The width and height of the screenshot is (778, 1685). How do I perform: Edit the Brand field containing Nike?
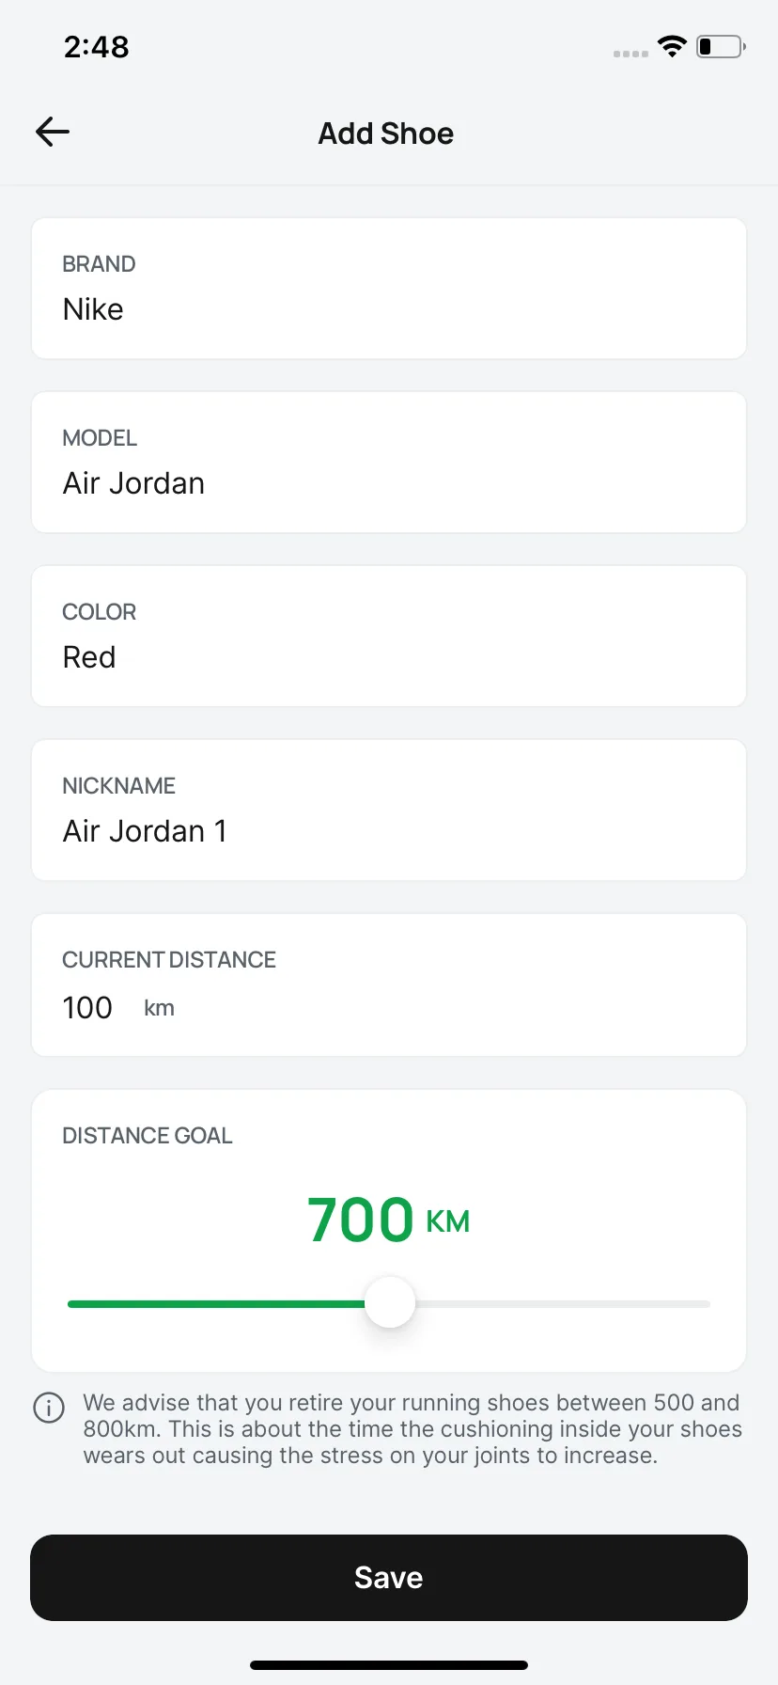coord(389,289)
